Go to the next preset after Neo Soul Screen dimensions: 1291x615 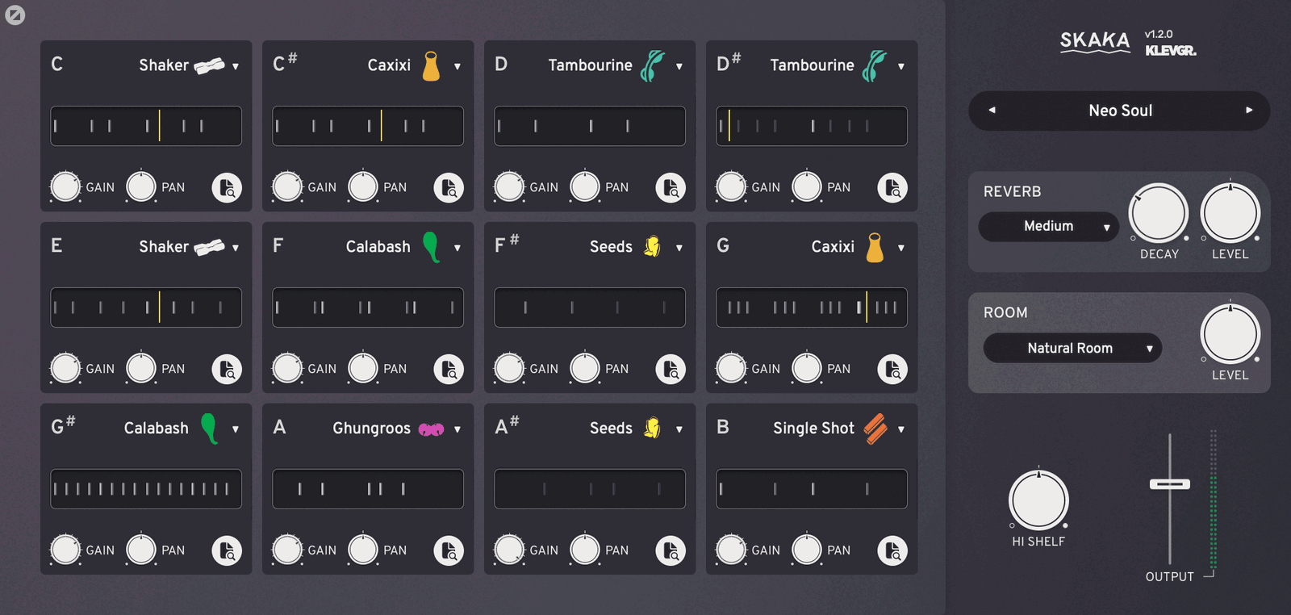click(x=1249, y=111)
